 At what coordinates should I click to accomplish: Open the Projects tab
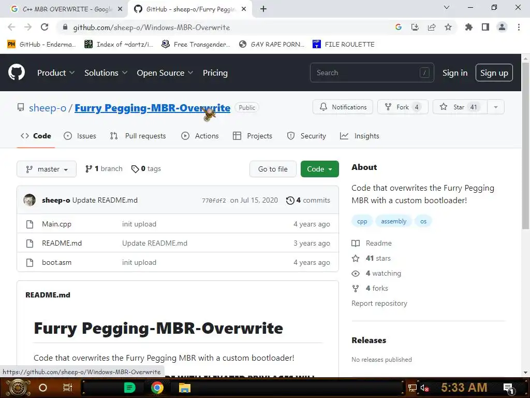point(253,136)
